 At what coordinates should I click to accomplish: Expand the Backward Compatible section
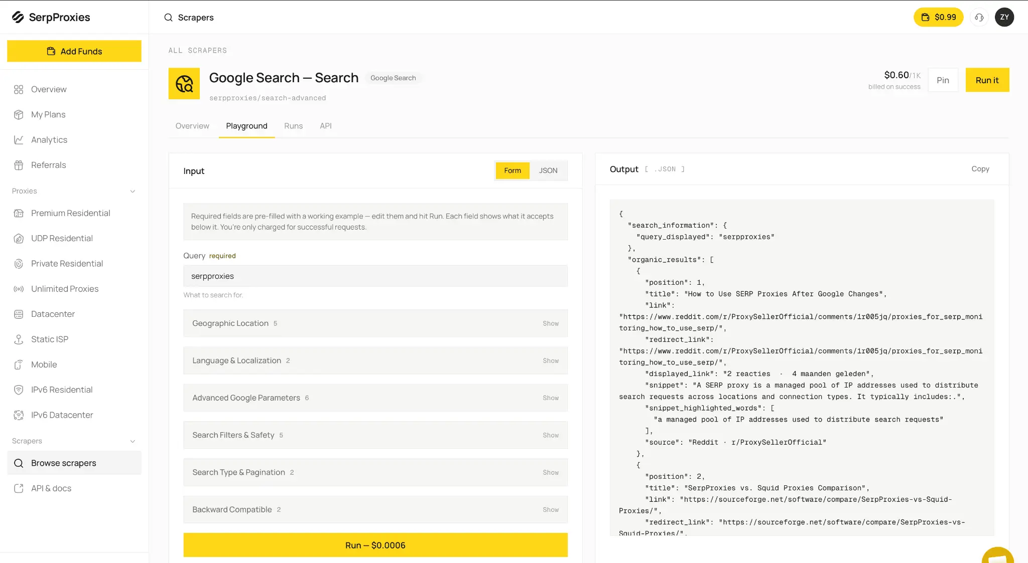[x=375, y=509]
